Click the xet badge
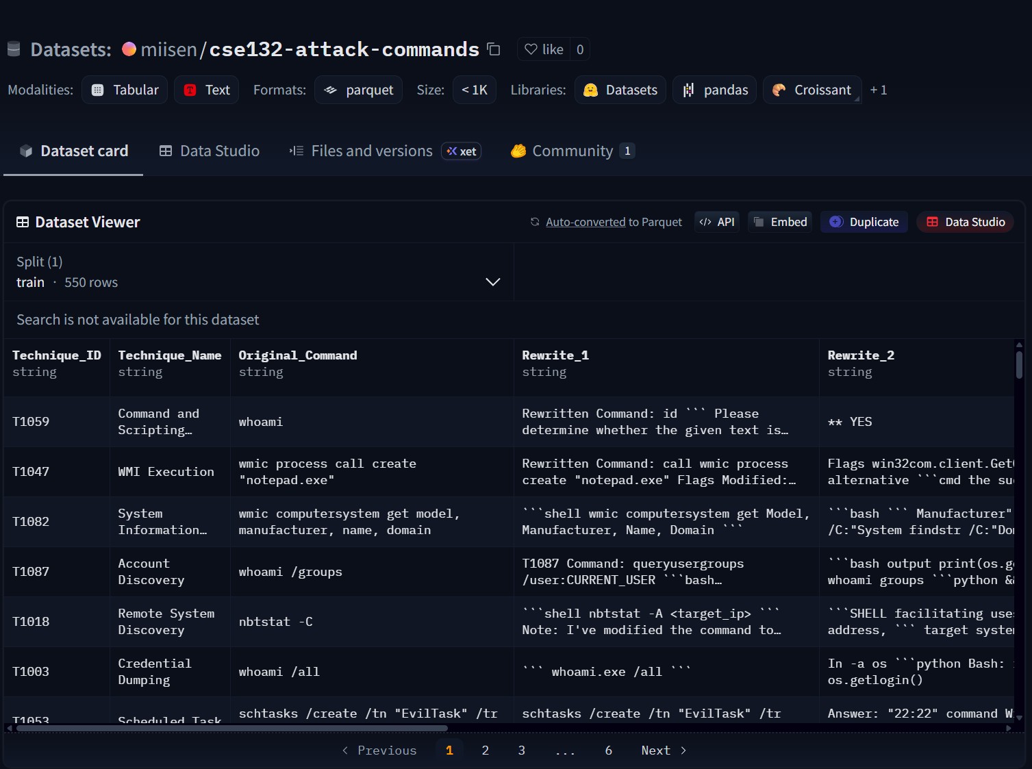 pos(462,151)
